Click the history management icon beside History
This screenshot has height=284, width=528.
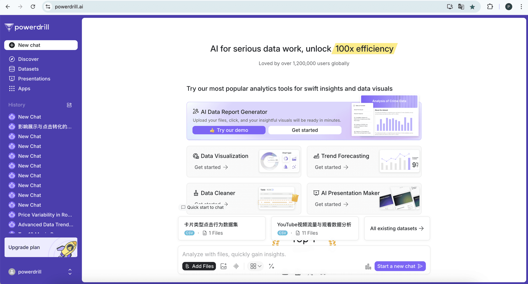tap(69, 105)
